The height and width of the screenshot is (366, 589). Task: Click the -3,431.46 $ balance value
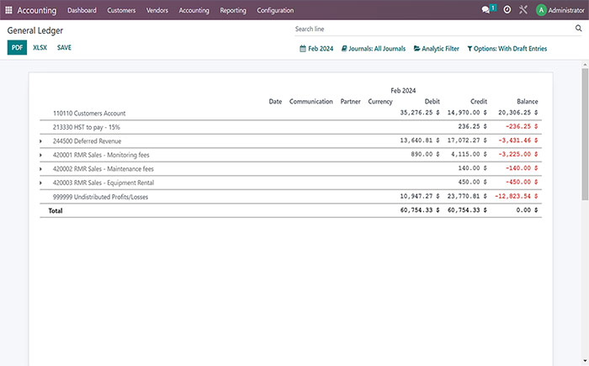[518, 141]
